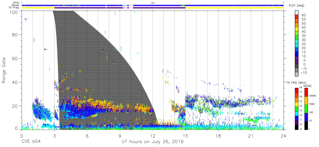Click the 16 label on TX FRQ colorbar
Screen dimensions: 319x147
point(300,97)
